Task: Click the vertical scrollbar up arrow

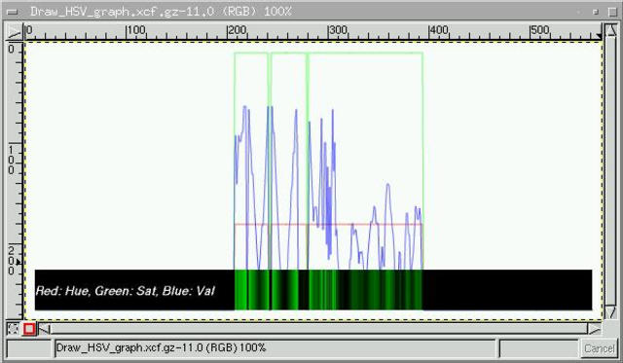Action: pos(610,30)
